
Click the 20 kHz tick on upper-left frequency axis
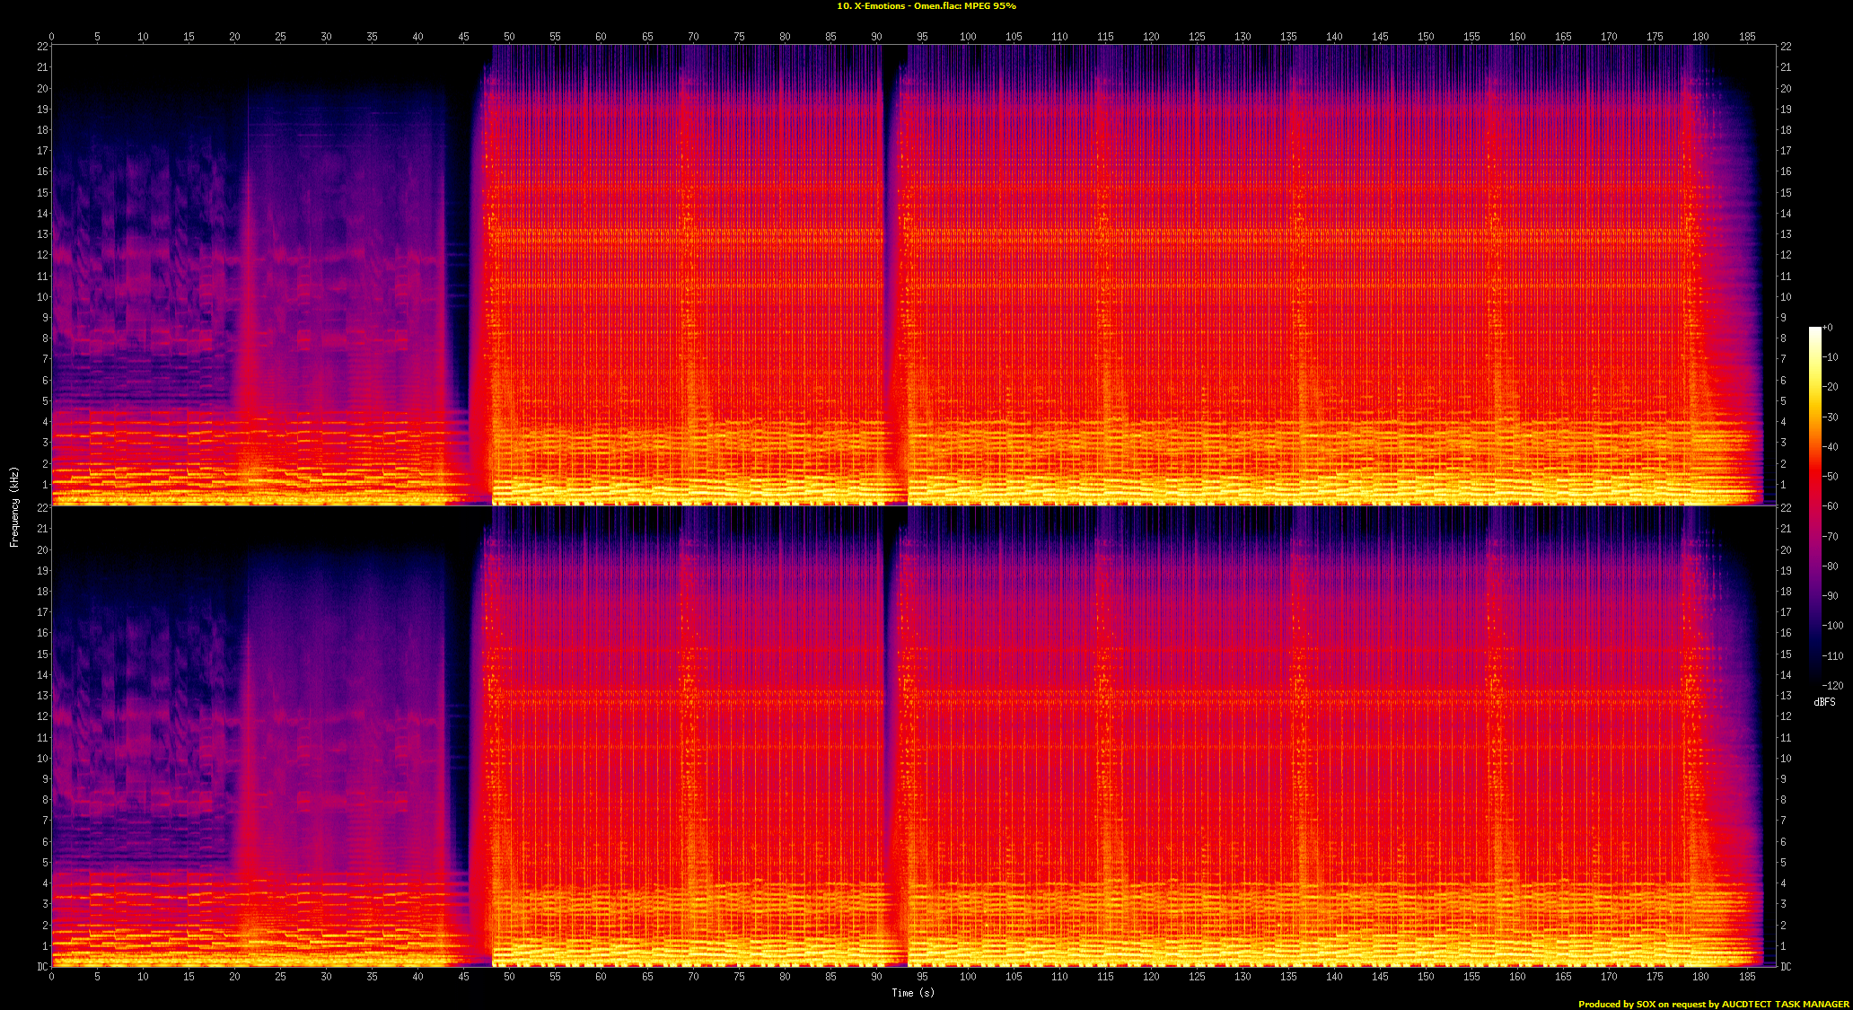click(x=42, y=89)
